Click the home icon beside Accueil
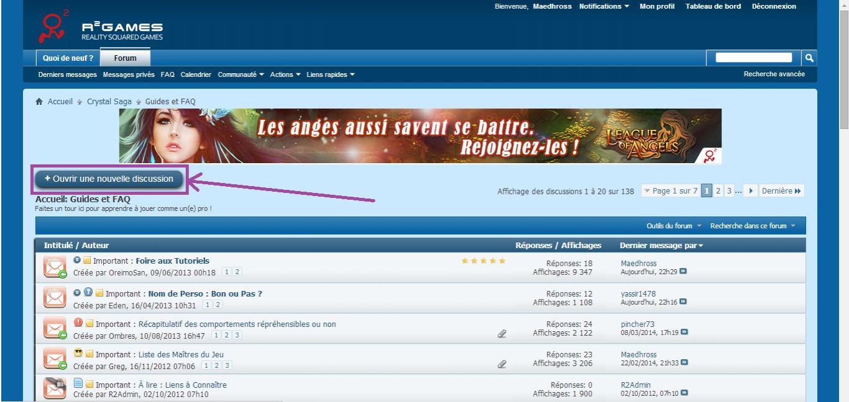 point(40,102)
